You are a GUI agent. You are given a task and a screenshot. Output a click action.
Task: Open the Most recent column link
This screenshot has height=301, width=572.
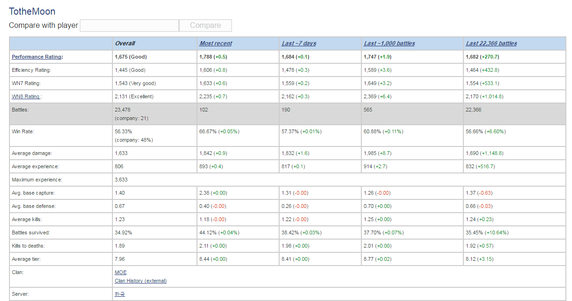(215, 43)
